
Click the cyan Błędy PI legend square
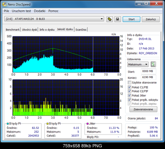(8, 124)
